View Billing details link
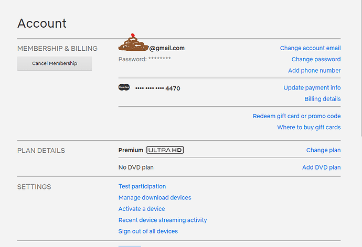362x247 pixels. (322, 99)
